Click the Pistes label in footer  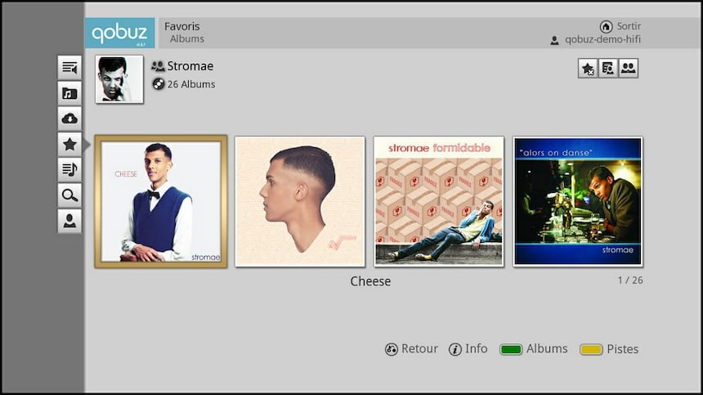tap(623, 349)
